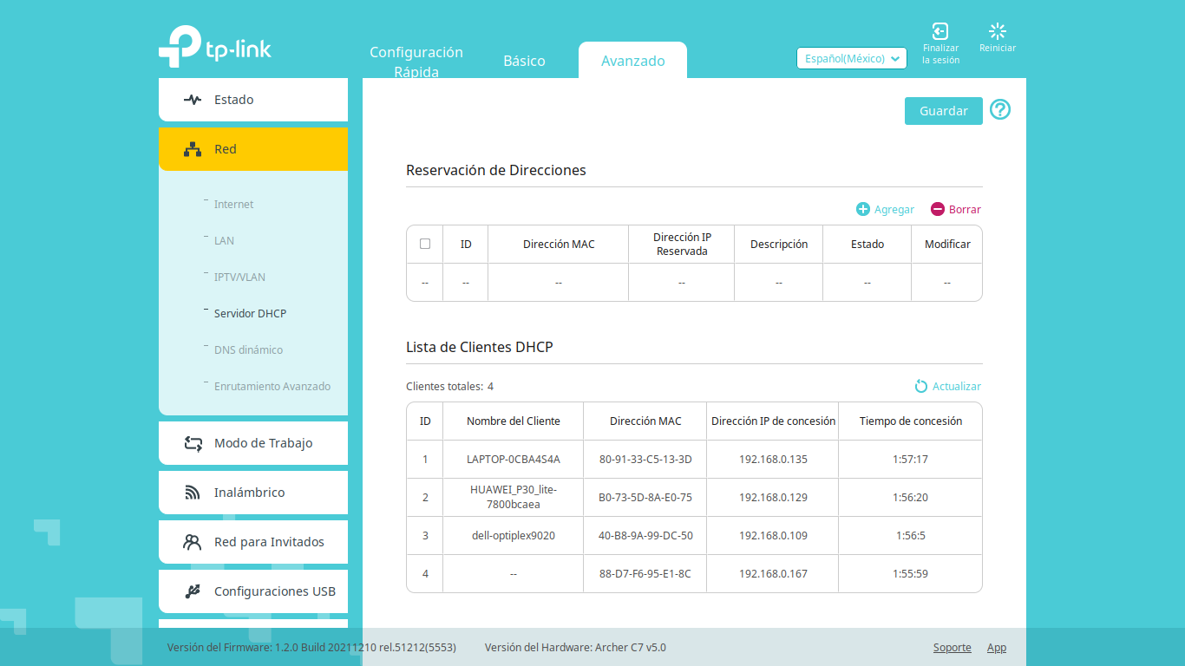Click IP address 192.168.0.109
Screen dimensions: 1185x666
(773, 535)
